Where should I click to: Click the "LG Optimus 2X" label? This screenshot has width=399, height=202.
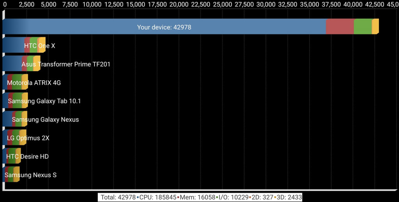pyautogui.click(x=28, y=138)
